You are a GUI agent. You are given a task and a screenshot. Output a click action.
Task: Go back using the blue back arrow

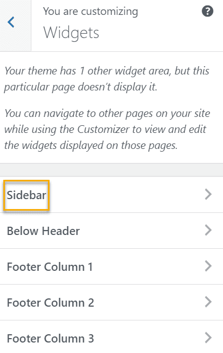[x=11, y=22]
